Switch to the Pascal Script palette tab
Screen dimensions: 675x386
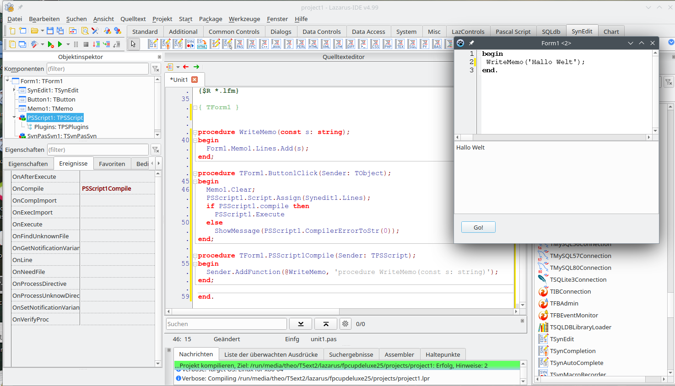(513, 32)
